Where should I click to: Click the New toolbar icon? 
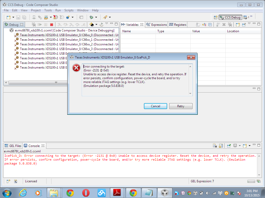[9, 17]
